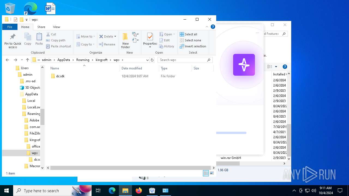The width and height of the screenshot is (349, 196).
Task: Switch to the Share ribbon tab
Action: 41,27
